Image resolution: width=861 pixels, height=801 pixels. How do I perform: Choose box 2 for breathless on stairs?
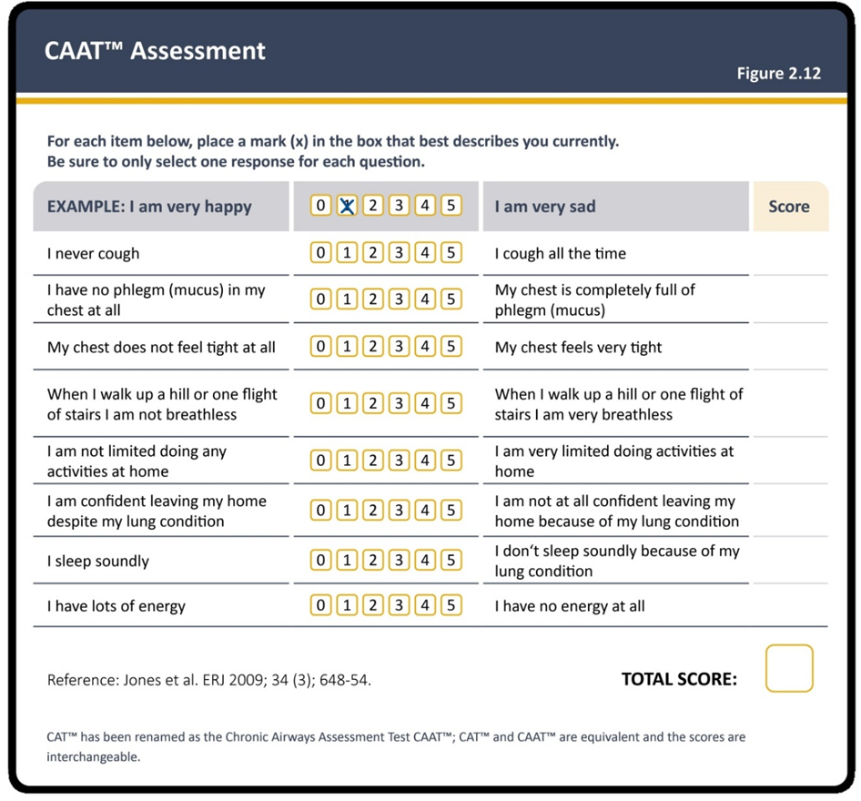click(x=373, y=403)
